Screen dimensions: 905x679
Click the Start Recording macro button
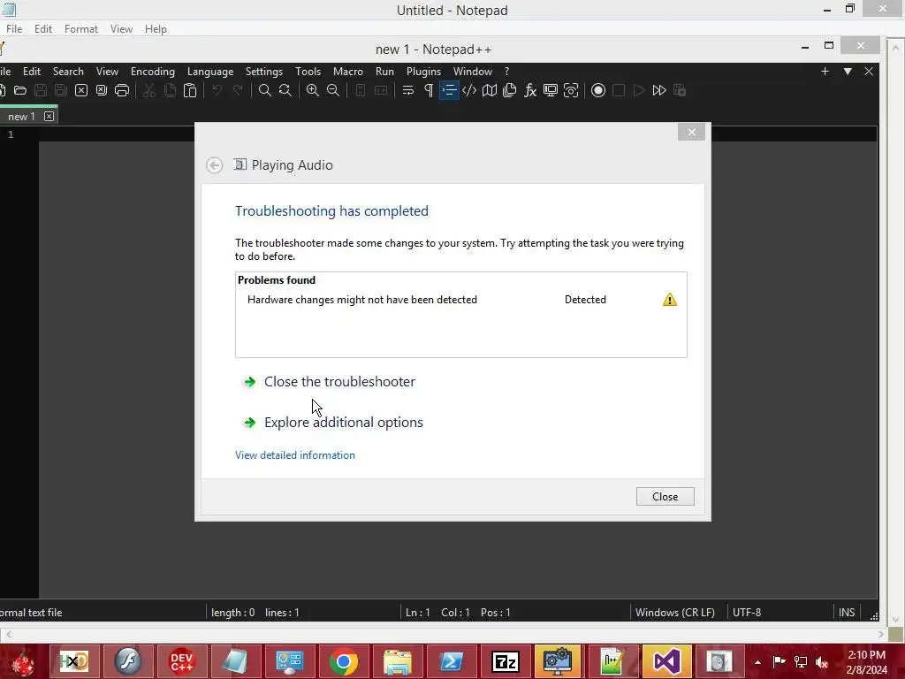point(598,90)
